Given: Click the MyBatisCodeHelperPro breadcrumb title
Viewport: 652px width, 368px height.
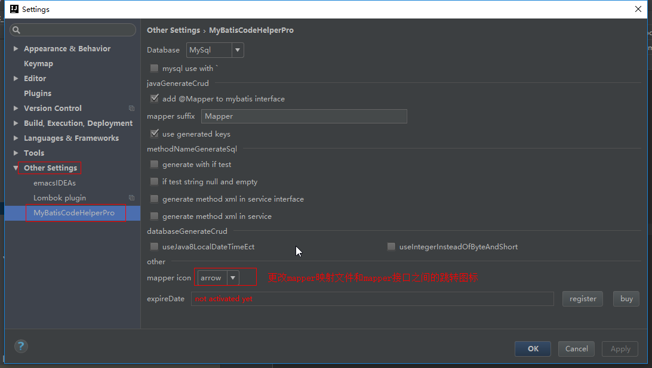Looking at the screenshot, I should pos(251,30).
